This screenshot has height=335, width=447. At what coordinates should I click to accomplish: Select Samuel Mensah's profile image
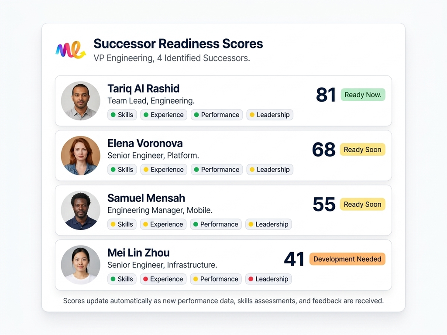click(x=80, y=210)
